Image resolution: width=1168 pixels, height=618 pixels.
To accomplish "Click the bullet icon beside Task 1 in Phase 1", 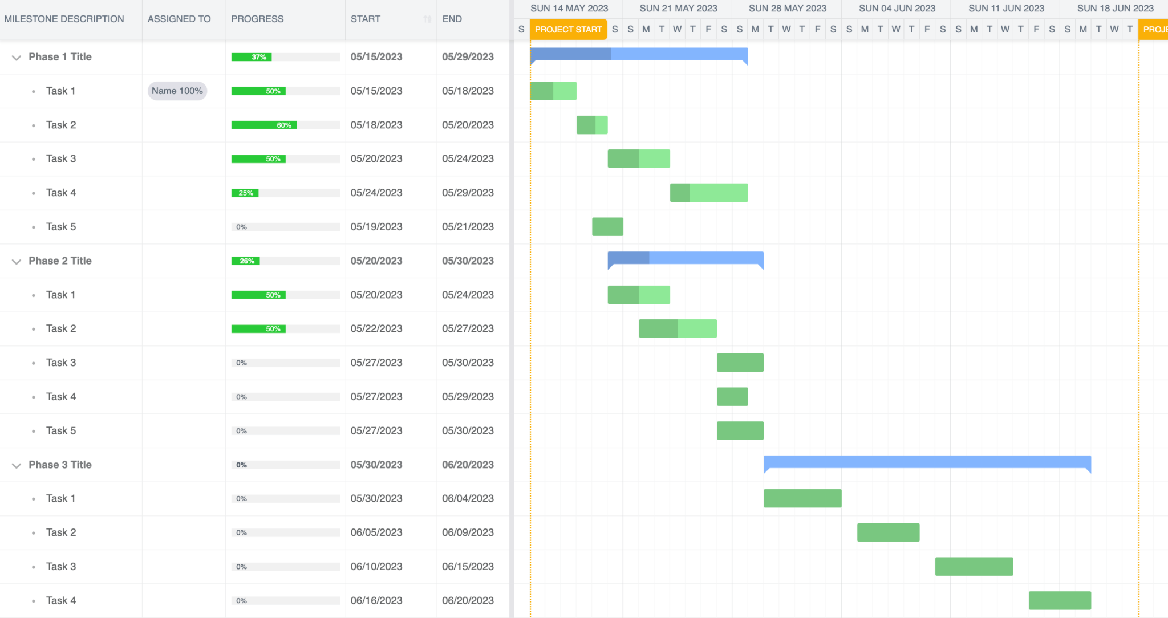I will tap(34, 91).
